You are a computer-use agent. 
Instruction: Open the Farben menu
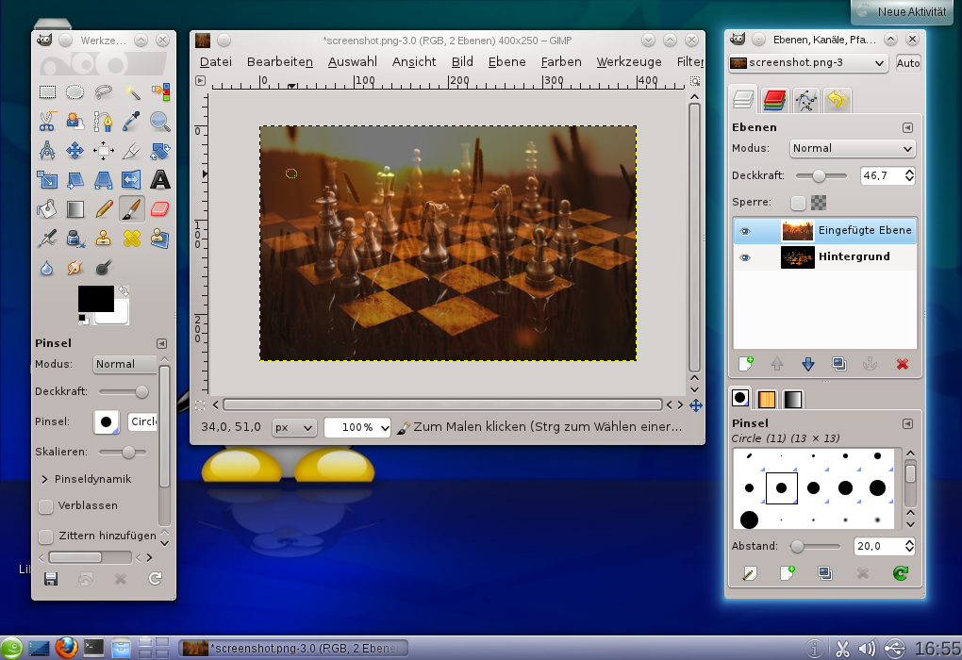pyautogui.click(x=561, y=62)
